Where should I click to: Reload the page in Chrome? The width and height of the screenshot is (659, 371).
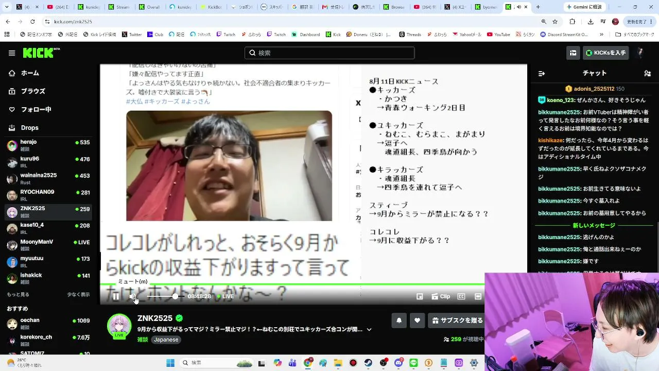pyautogui.click(x=32, y=22)
